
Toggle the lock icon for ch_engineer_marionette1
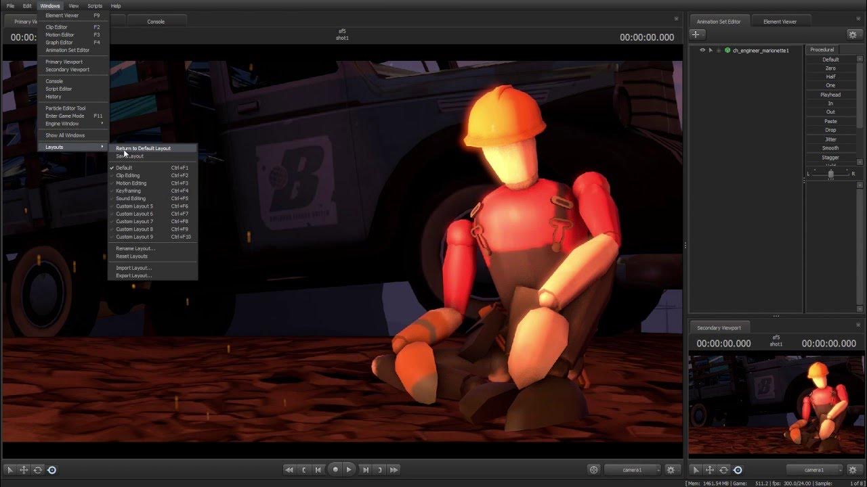(x=719, y=50)
